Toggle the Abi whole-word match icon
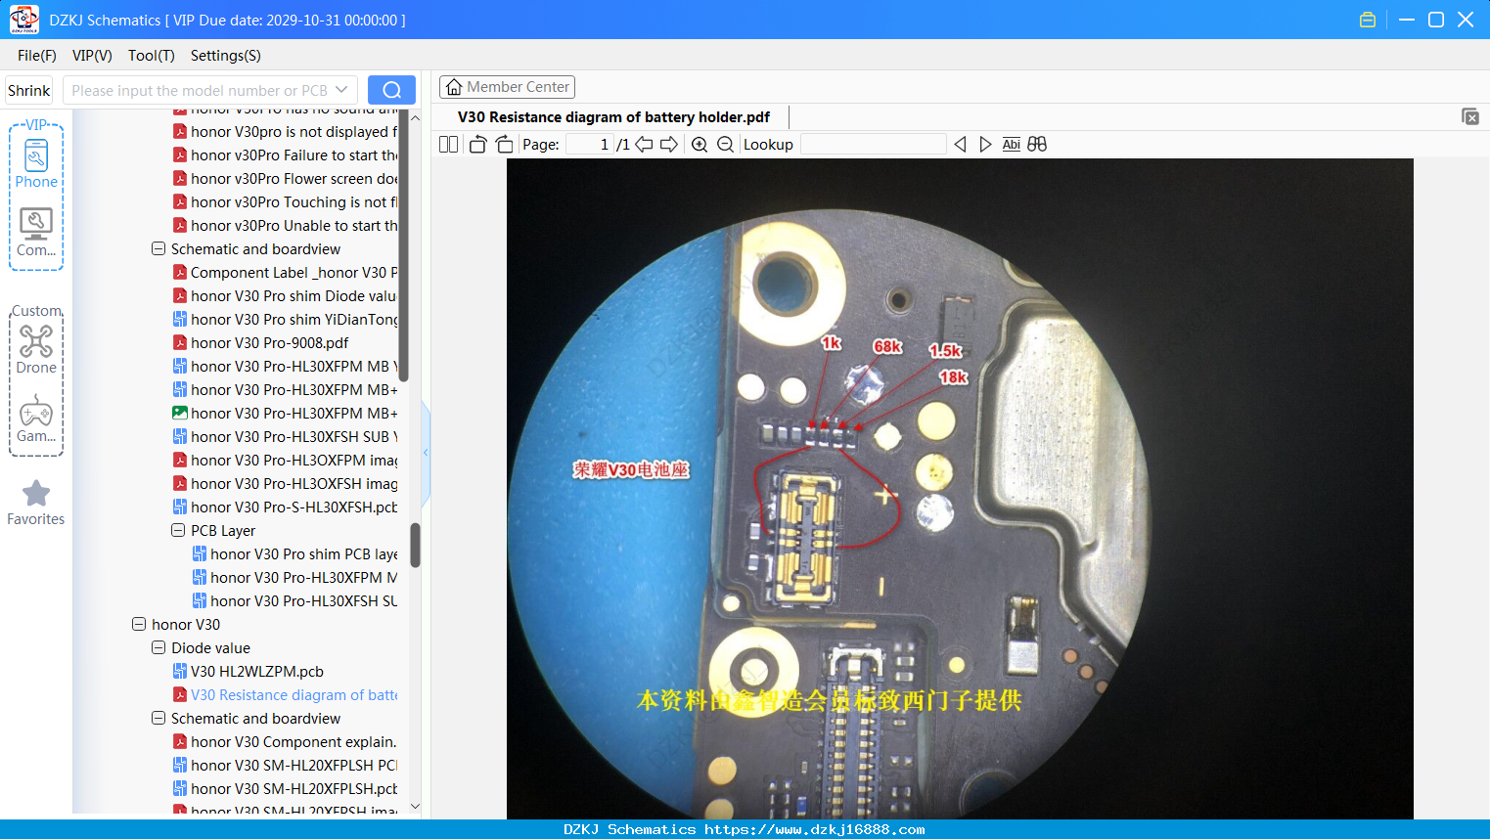 (x=1012, y=145)
